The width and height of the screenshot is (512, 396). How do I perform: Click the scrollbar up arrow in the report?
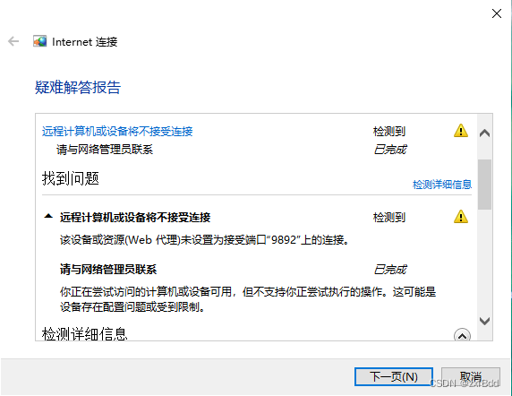tap(484, 133)
